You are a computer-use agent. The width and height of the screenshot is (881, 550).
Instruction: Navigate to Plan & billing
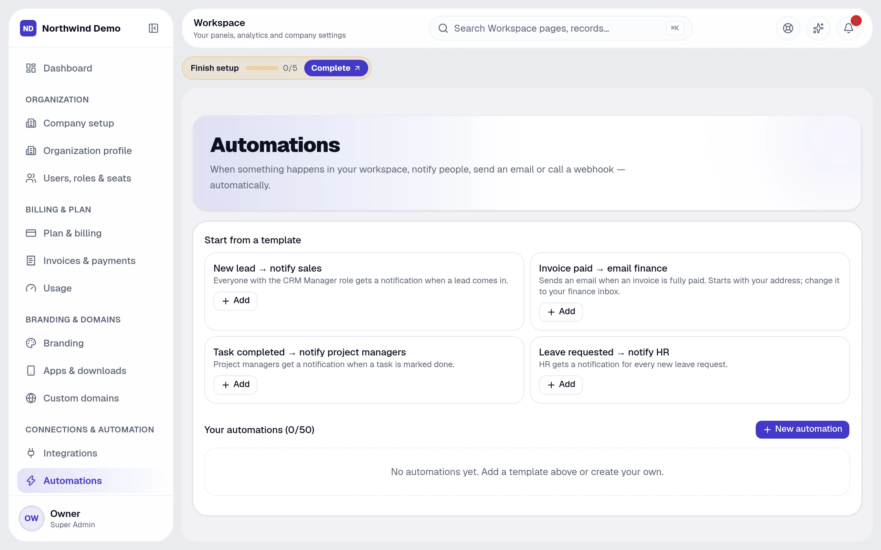[x=91, y=233]
